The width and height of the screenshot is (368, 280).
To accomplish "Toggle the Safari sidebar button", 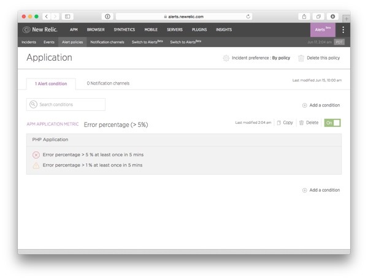I will click(x=67, y=17).
